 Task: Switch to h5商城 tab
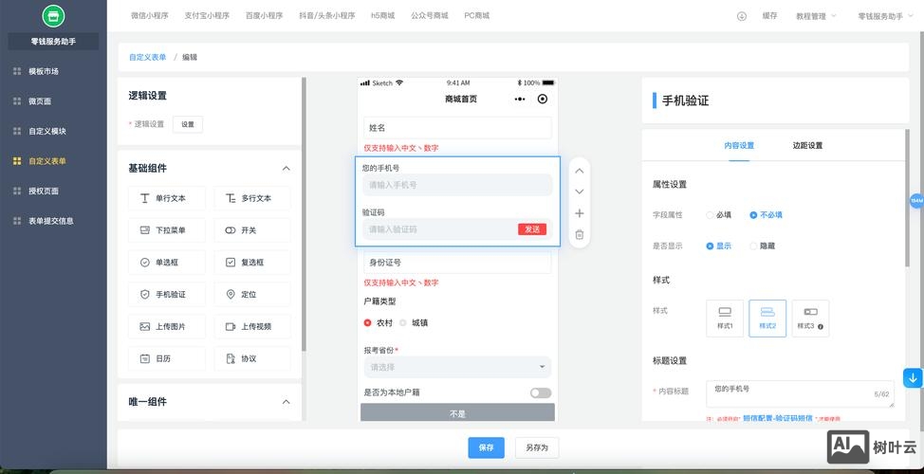383,16
